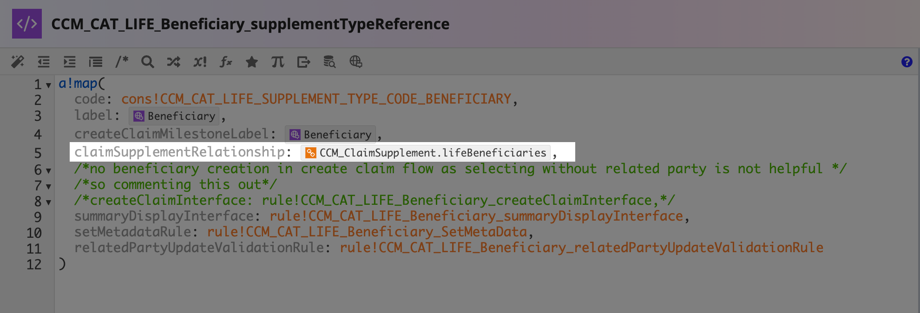Click line number 5 in gutter
Image resolution: width=920 pixels, height=313 pixels.
(x=38, y=153)
